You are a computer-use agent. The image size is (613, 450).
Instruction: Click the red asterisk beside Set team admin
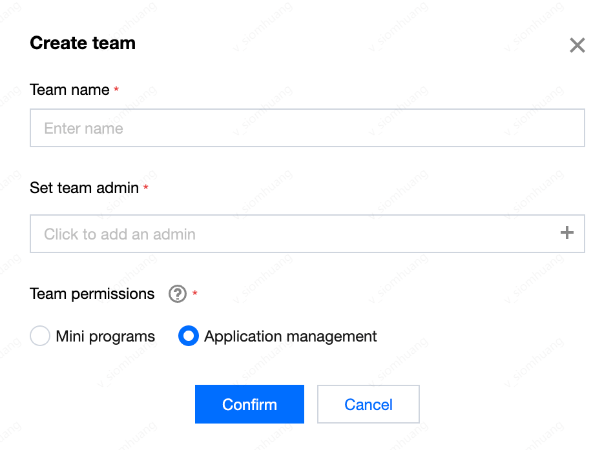coord(146,188)
